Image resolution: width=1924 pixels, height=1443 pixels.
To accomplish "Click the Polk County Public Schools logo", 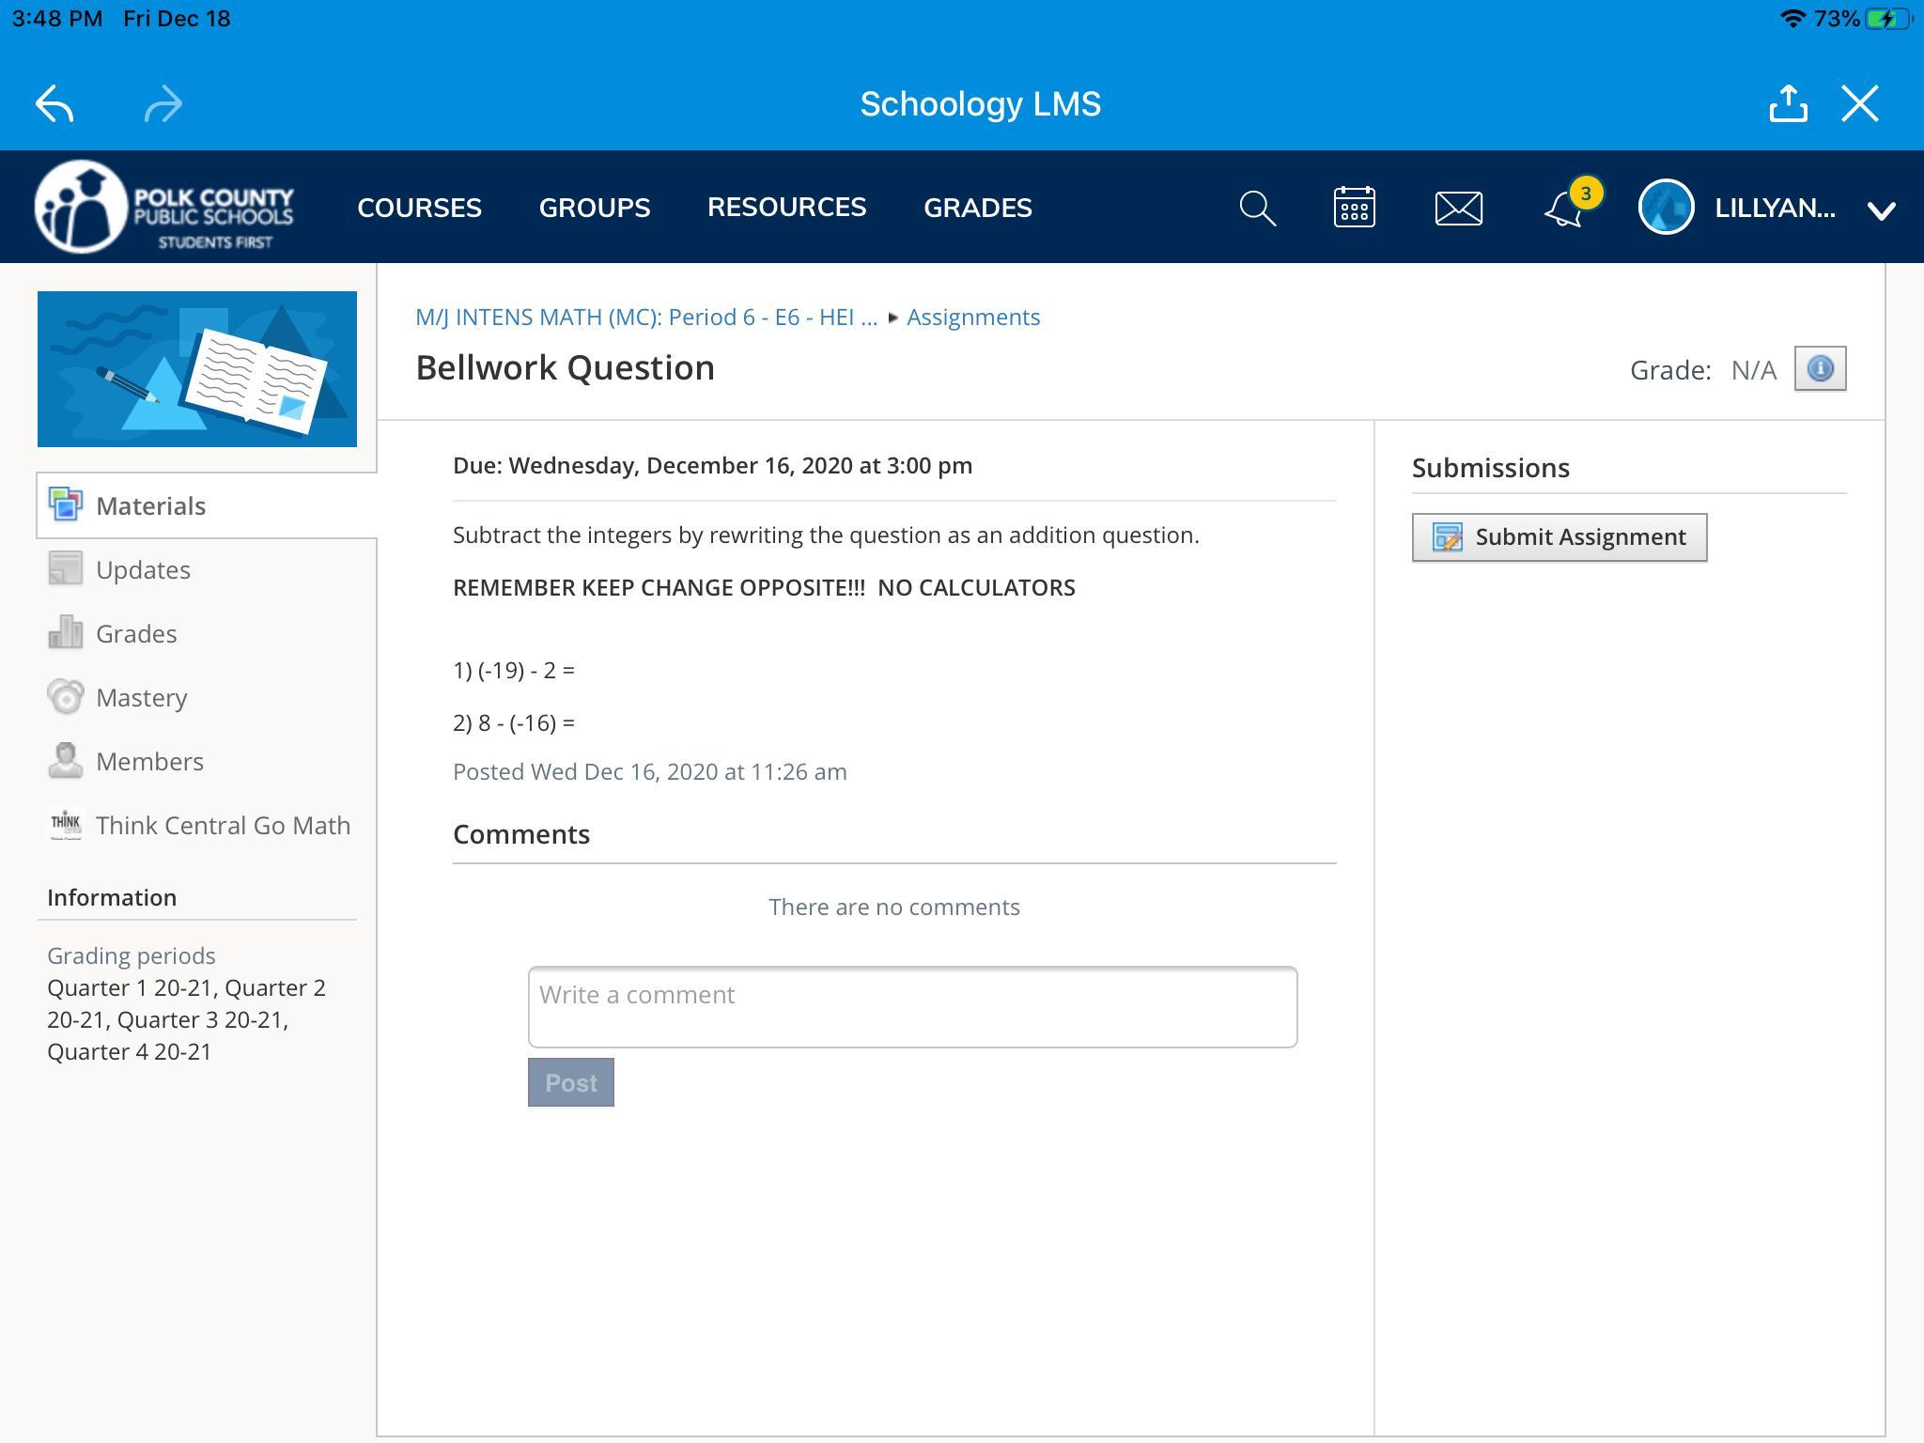I will coord(164,208).
